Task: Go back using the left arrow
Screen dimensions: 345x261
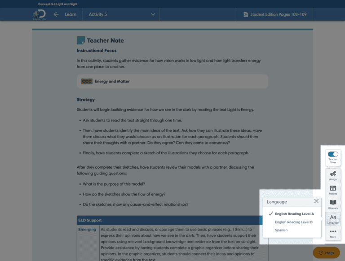Action: (x=56, y=14)
